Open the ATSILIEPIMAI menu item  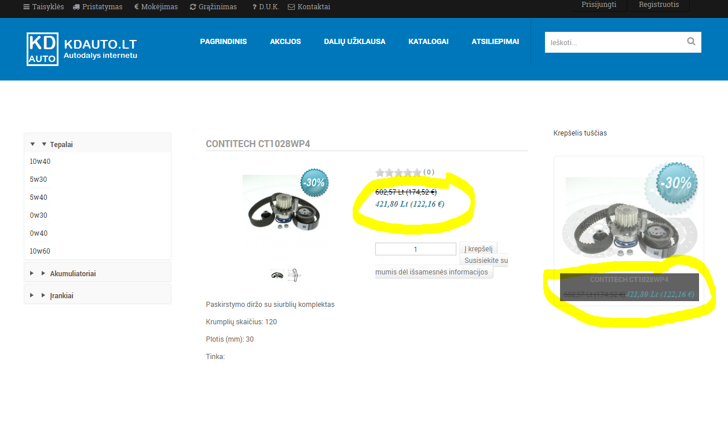[495, 42]
